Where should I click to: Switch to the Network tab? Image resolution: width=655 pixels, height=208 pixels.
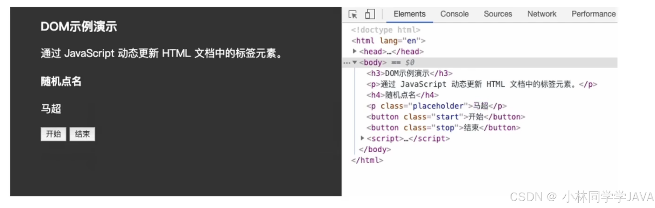click(x=542, y=14)
